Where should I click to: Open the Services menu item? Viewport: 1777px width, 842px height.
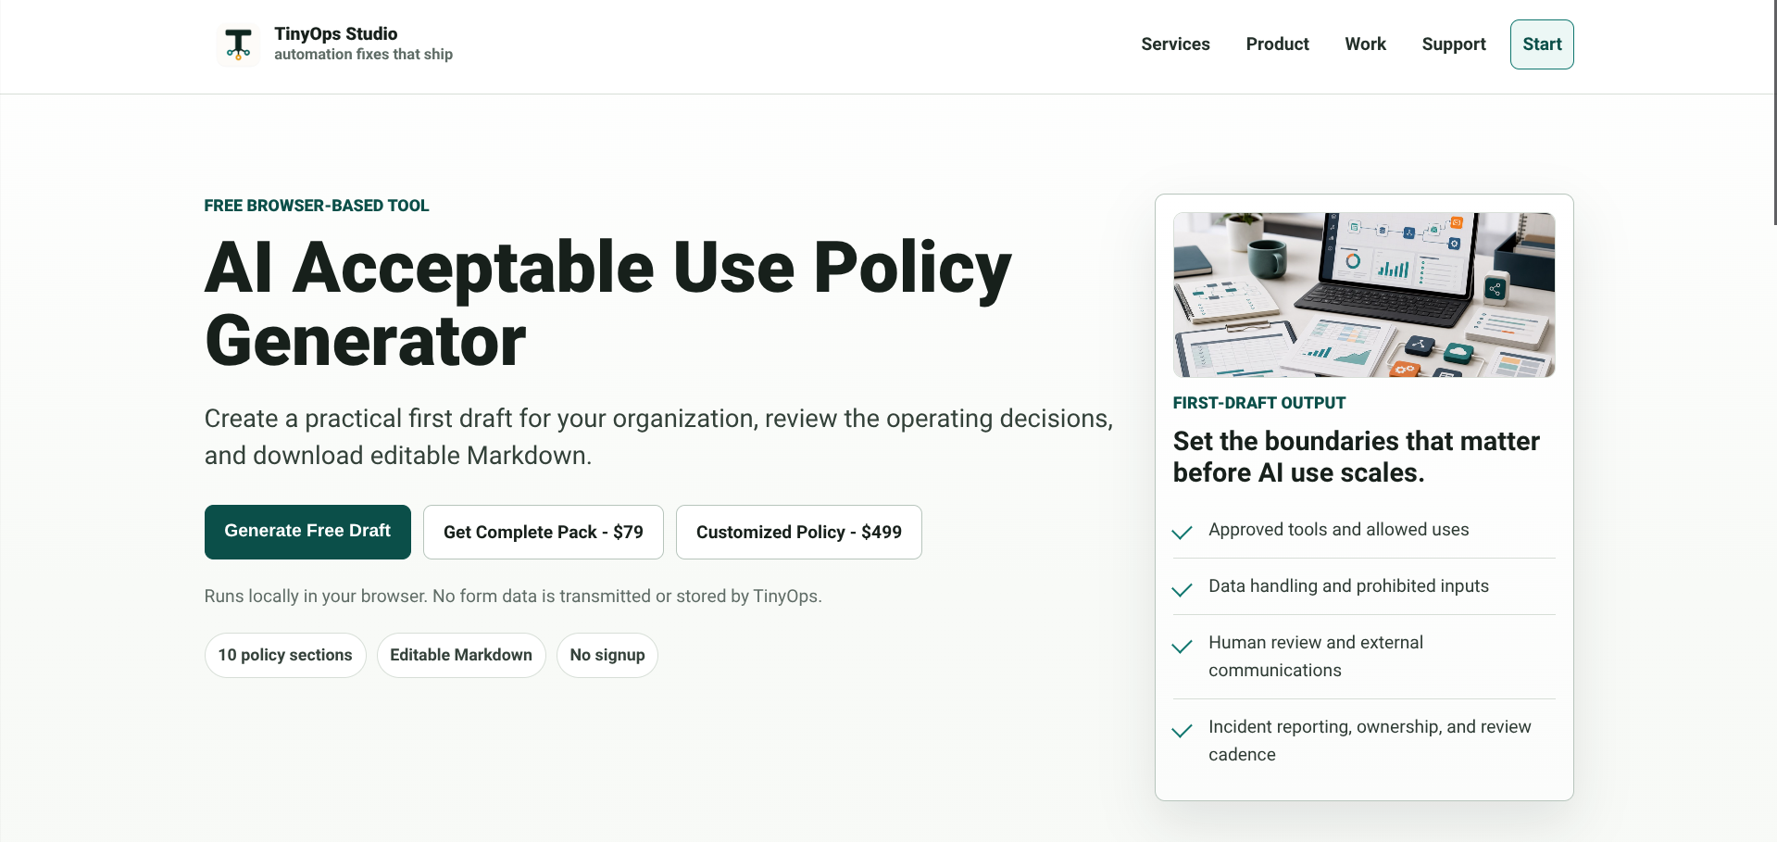(x=1175, y=44)
